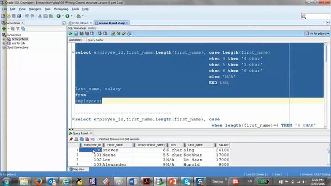Image resolution: width=331 pixels, height=186 pixels.
Task: Add a new connection with the green plus
Action: pyautogui.click(x=4, y=29)
